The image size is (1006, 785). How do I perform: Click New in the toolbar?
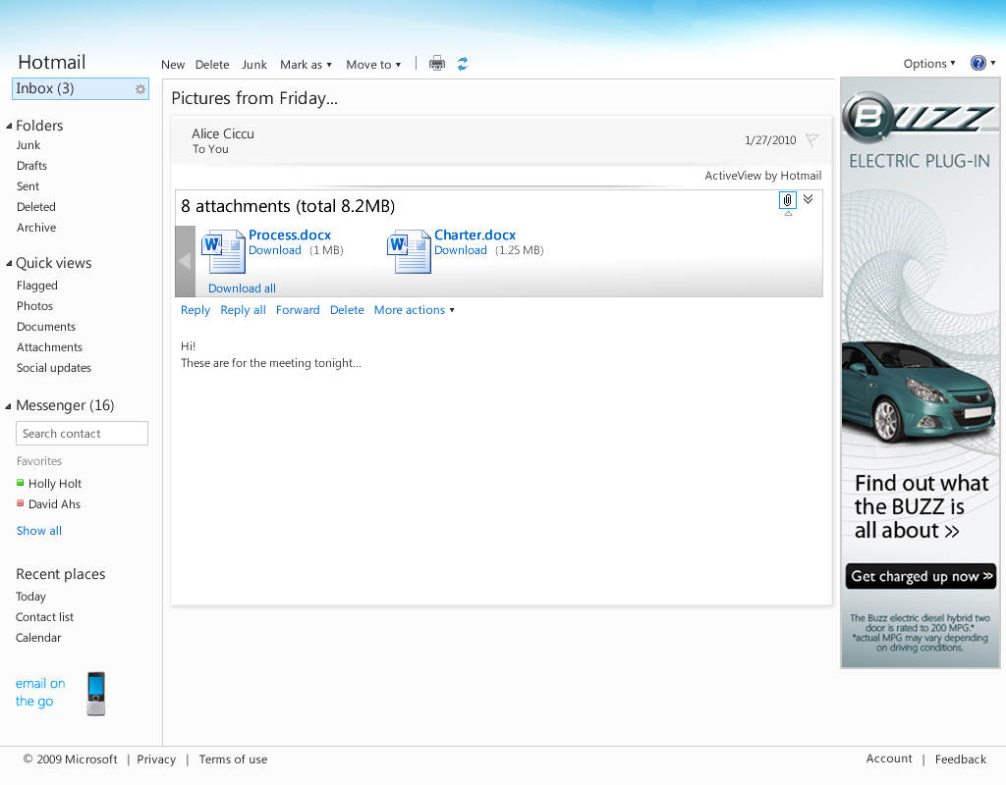pyautogui.click(x=173, y=65)
